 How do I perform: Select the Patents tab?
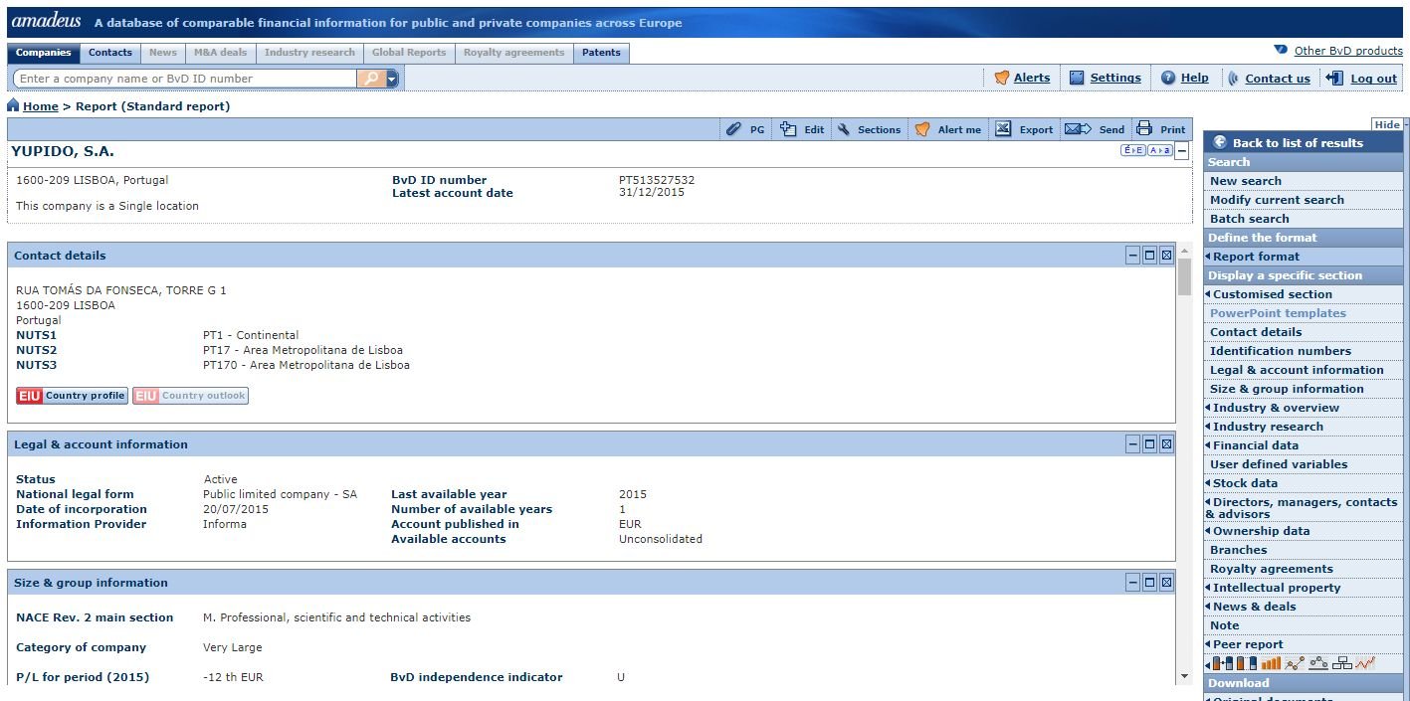(601, 53)
